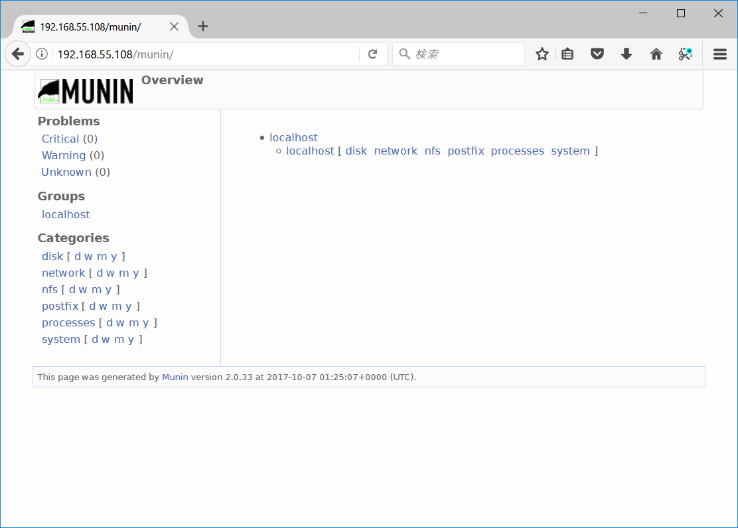Open the disk category link
The image size is (738, 528).
coord(52,256)
